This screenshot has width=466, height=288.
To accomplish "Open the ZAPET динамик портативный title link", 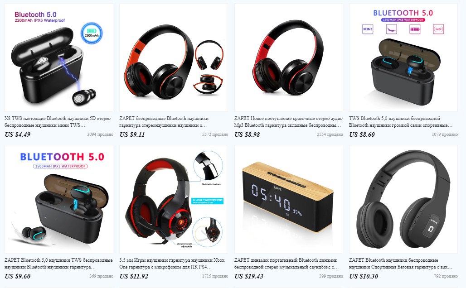I will tap(286, 264).
